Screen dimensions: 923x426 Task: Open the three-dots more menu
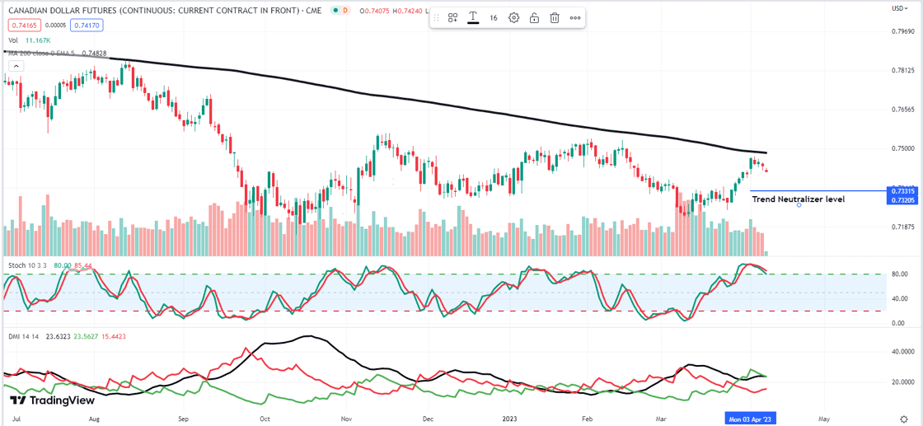coord(575,18)
